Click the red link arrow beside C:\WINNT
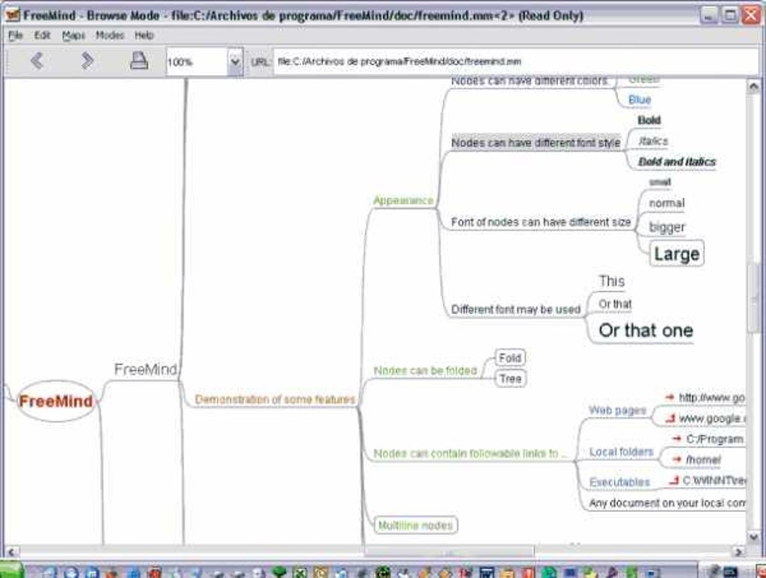Image resolution: width=766 pixels, height=578 pixels. (674, 480)
